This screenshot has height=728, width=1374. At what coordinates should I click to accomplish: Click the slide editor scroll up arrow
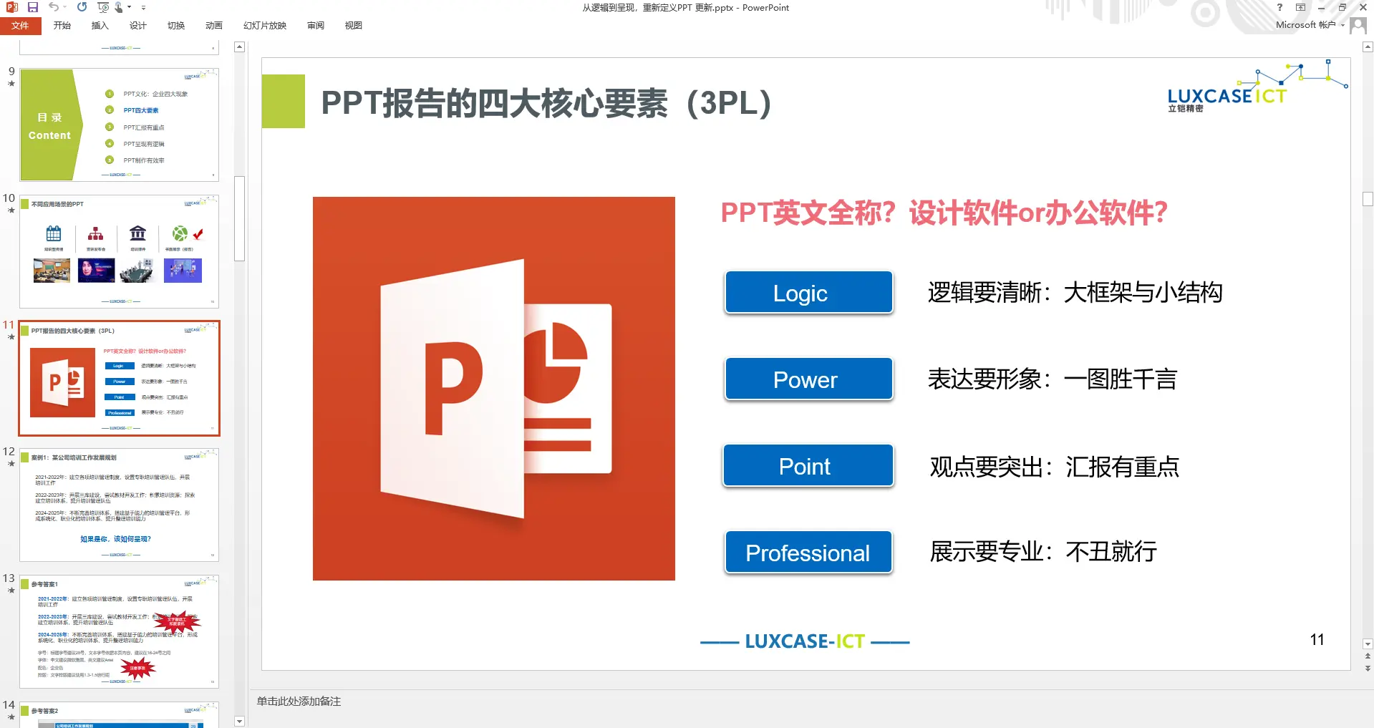click(1368, 47)
